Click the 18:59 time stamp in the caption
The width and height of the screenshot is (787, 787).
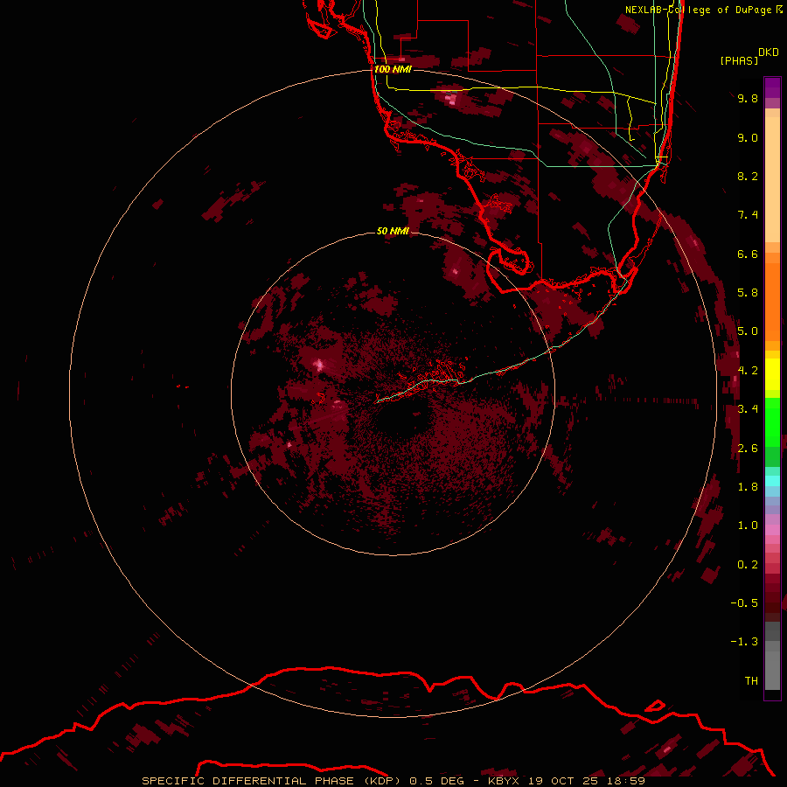[x=626, y=781]
